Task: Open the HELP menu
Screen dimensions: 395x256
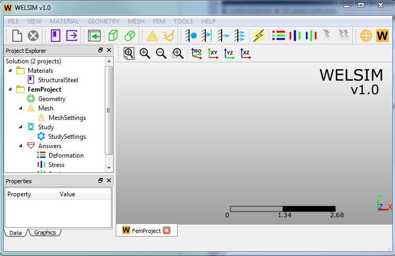Action: coord(209,21)
